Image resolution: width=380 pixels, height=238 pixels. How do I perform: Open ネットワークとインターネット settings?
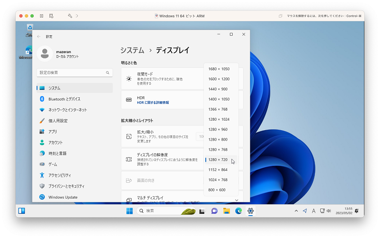75,110
